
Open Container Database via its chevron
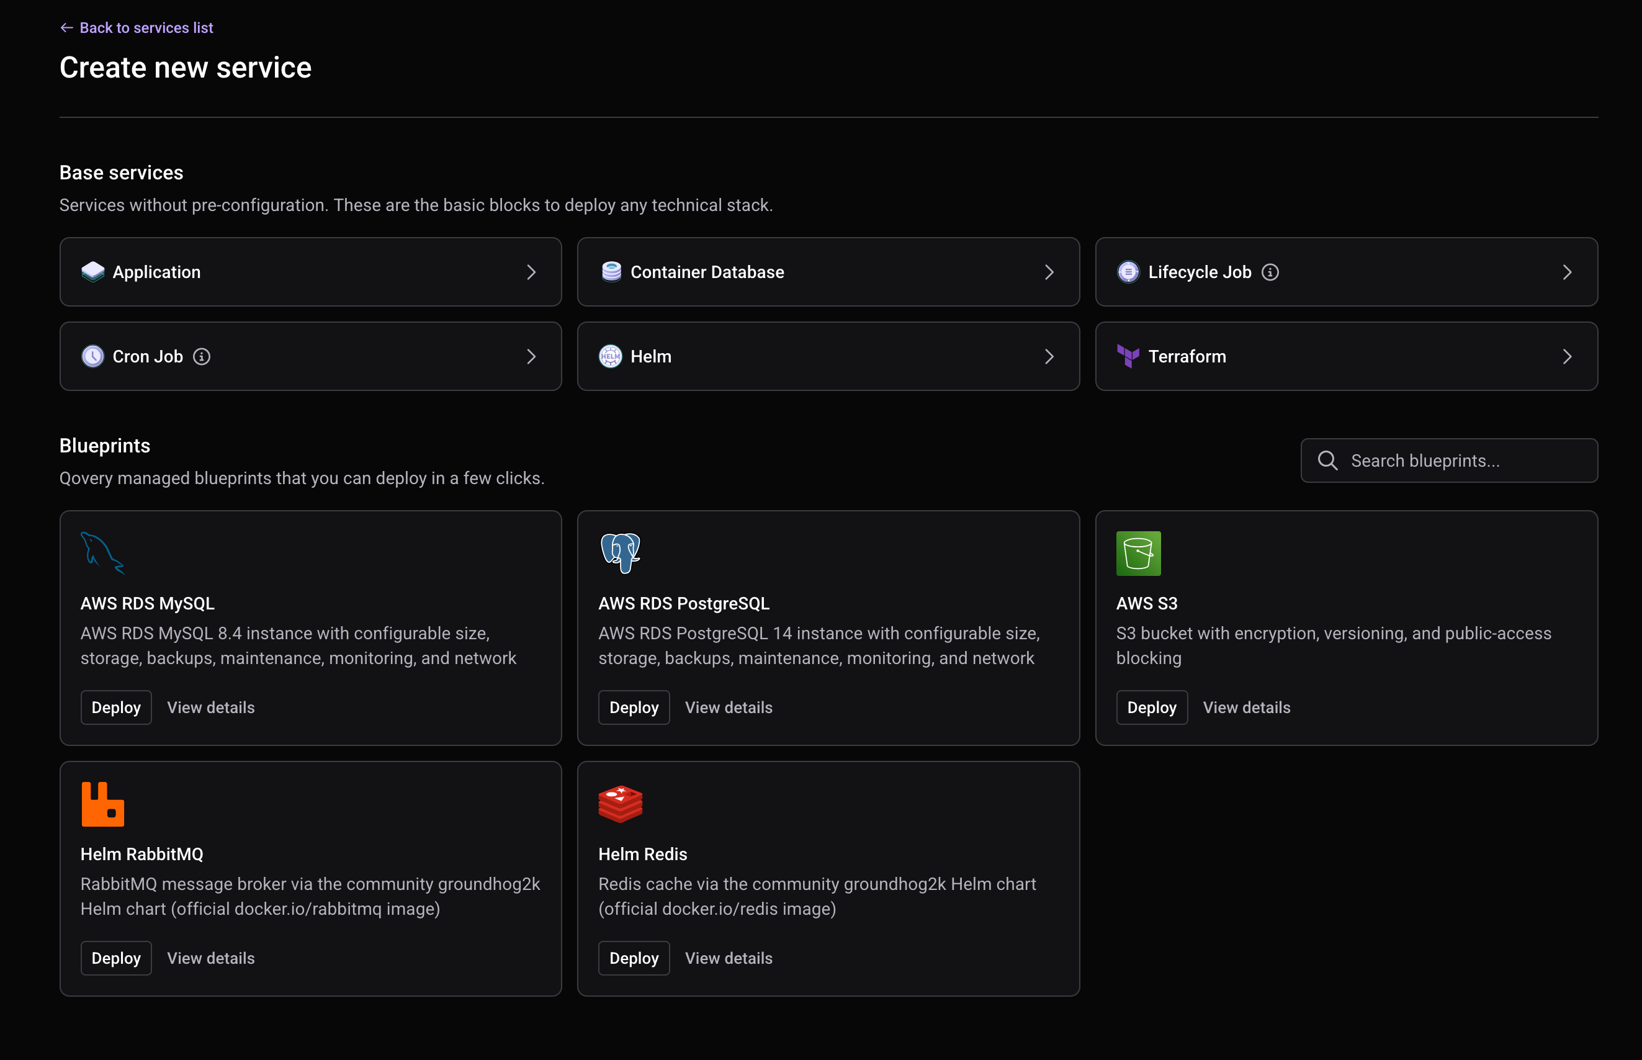pos(1049,272)
